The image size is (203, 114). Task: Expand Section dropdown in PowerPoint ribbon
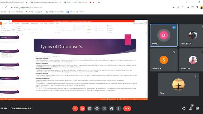tap(19, 30)
